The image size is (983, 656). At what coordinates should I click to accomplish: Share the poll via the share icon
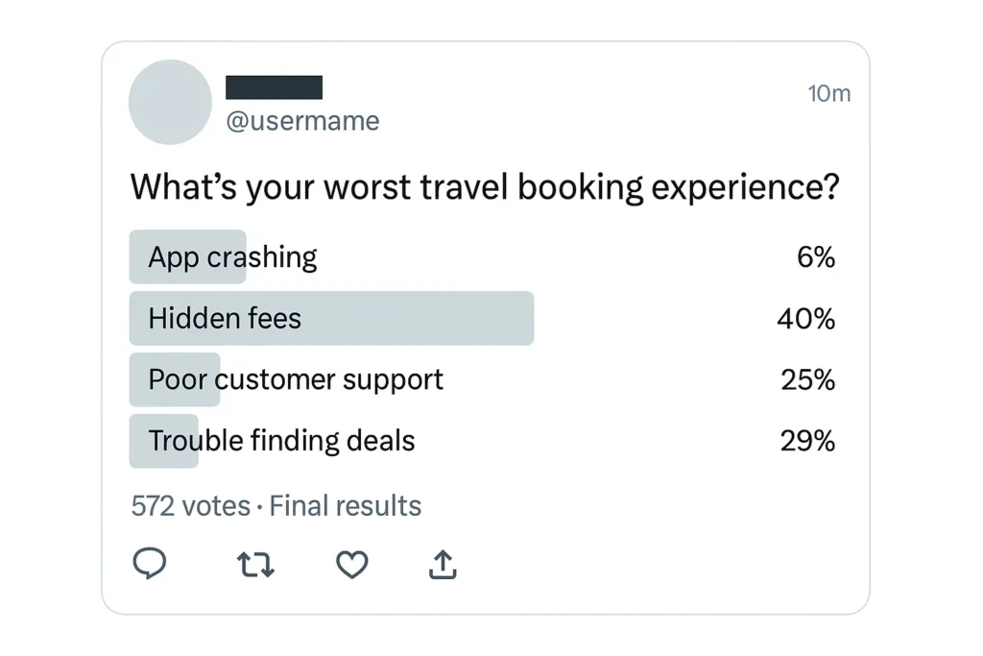(443, 565)
